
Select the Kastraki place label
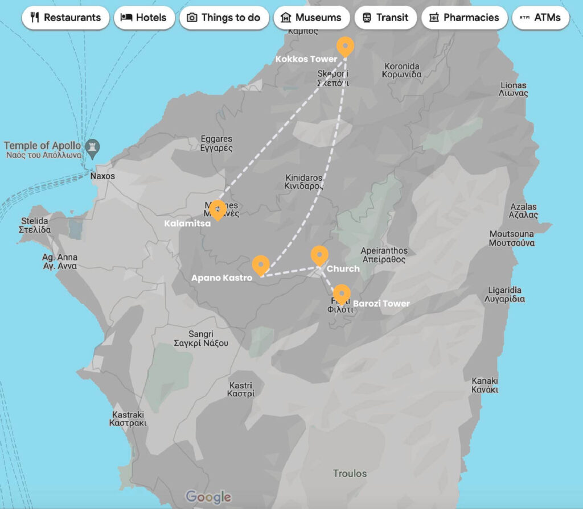[x=128, y=418]
